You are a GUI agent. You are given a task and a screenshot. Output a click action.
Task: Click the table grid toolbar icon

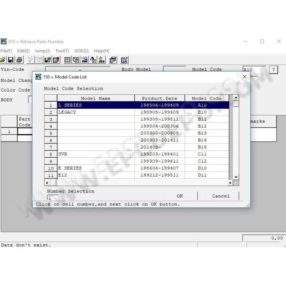67,60
